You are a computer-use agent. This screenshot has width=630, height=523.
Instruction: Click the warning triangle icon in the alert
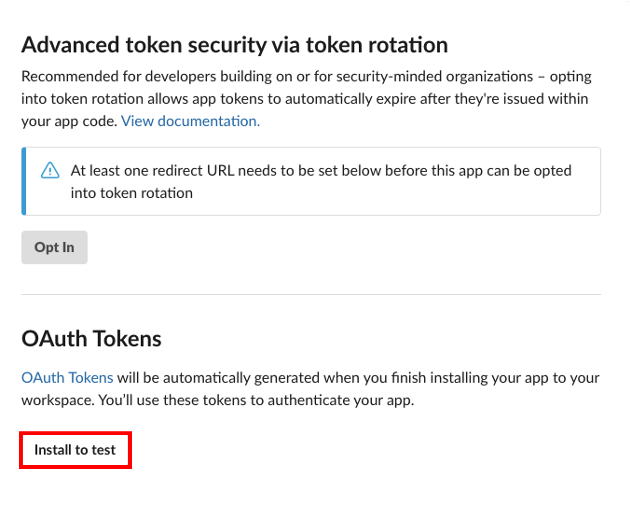(50, 171)
